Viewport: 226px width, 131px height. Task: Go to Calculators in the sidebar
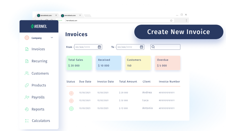41,121
